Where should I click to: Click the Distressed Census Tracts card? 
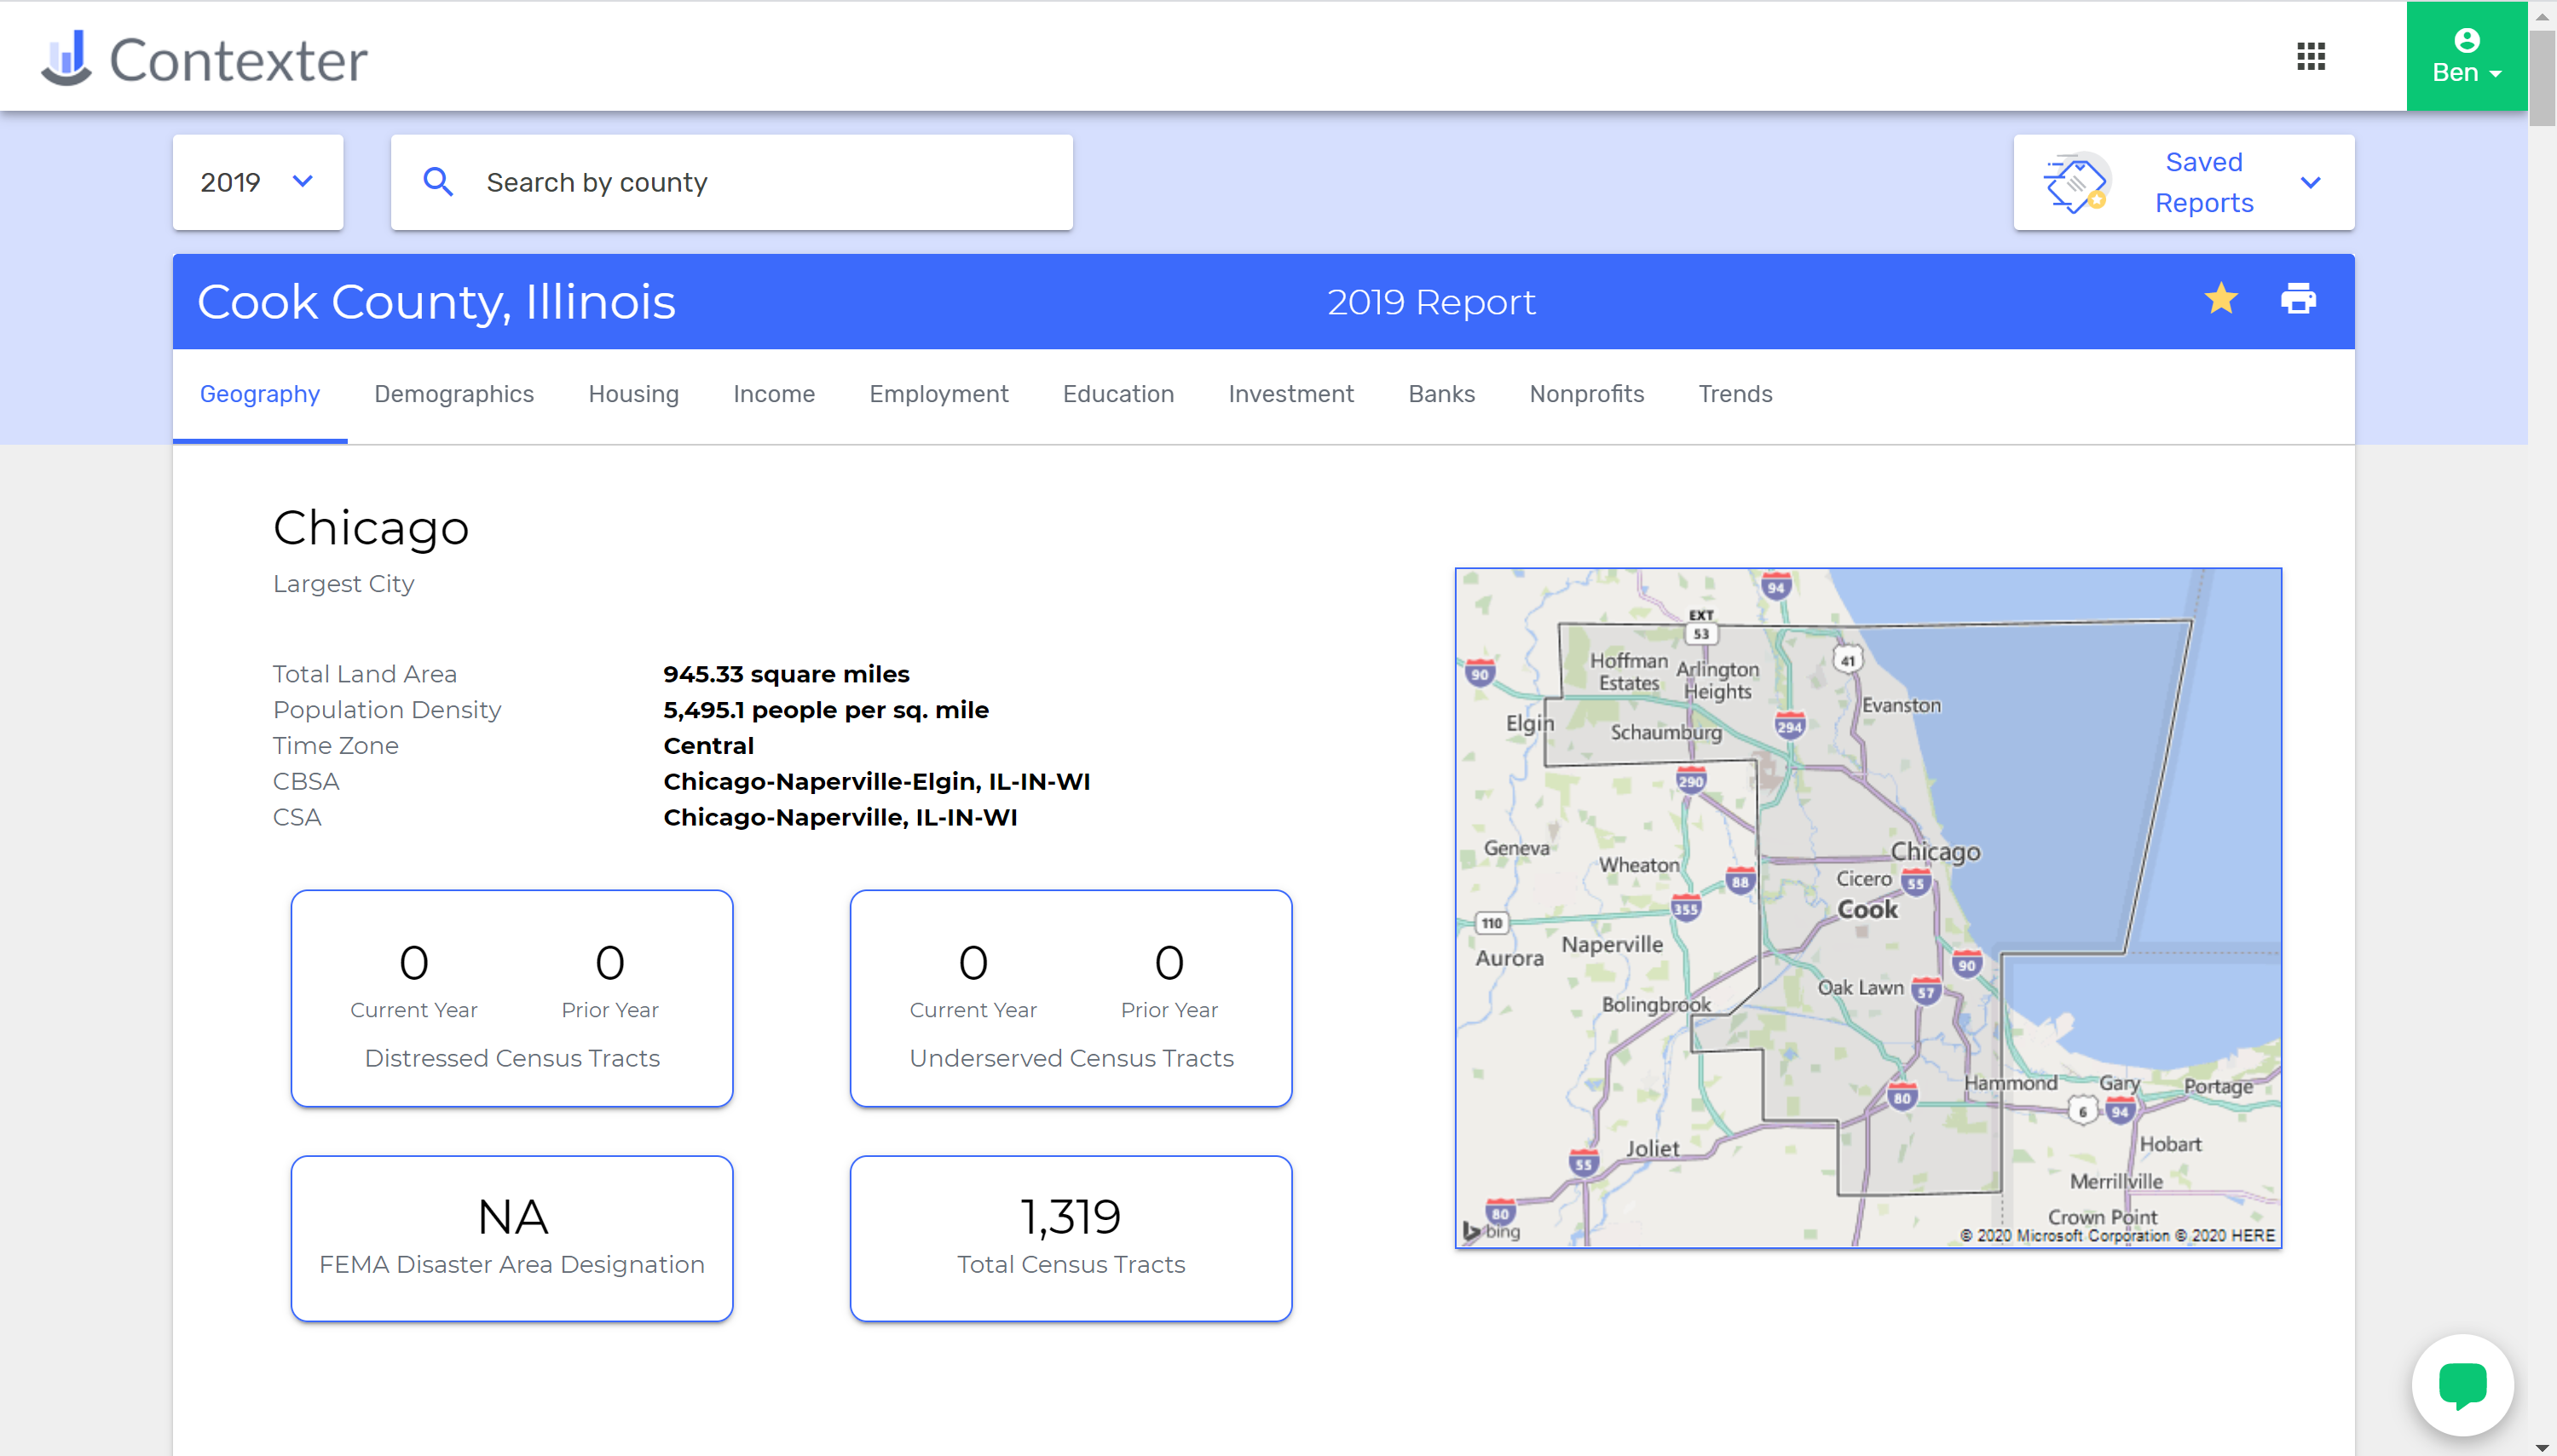coord(511,998)
